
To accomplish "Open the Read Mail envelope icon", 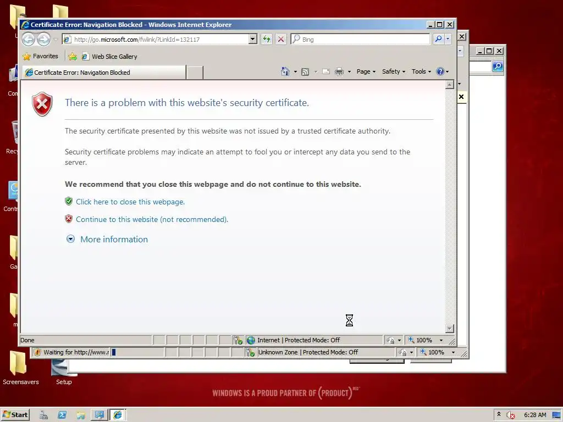I will pyautogui.click(x=326, y=71).
